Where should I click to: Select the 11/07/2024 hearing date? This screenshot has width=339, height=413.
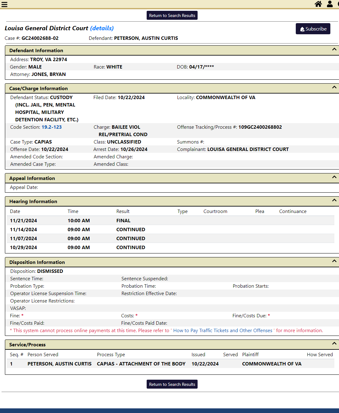tap(23, 239)
